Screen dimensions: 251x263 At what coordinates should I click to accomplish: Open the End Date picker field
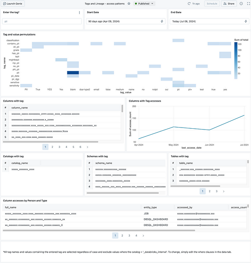tap(210, 21)
